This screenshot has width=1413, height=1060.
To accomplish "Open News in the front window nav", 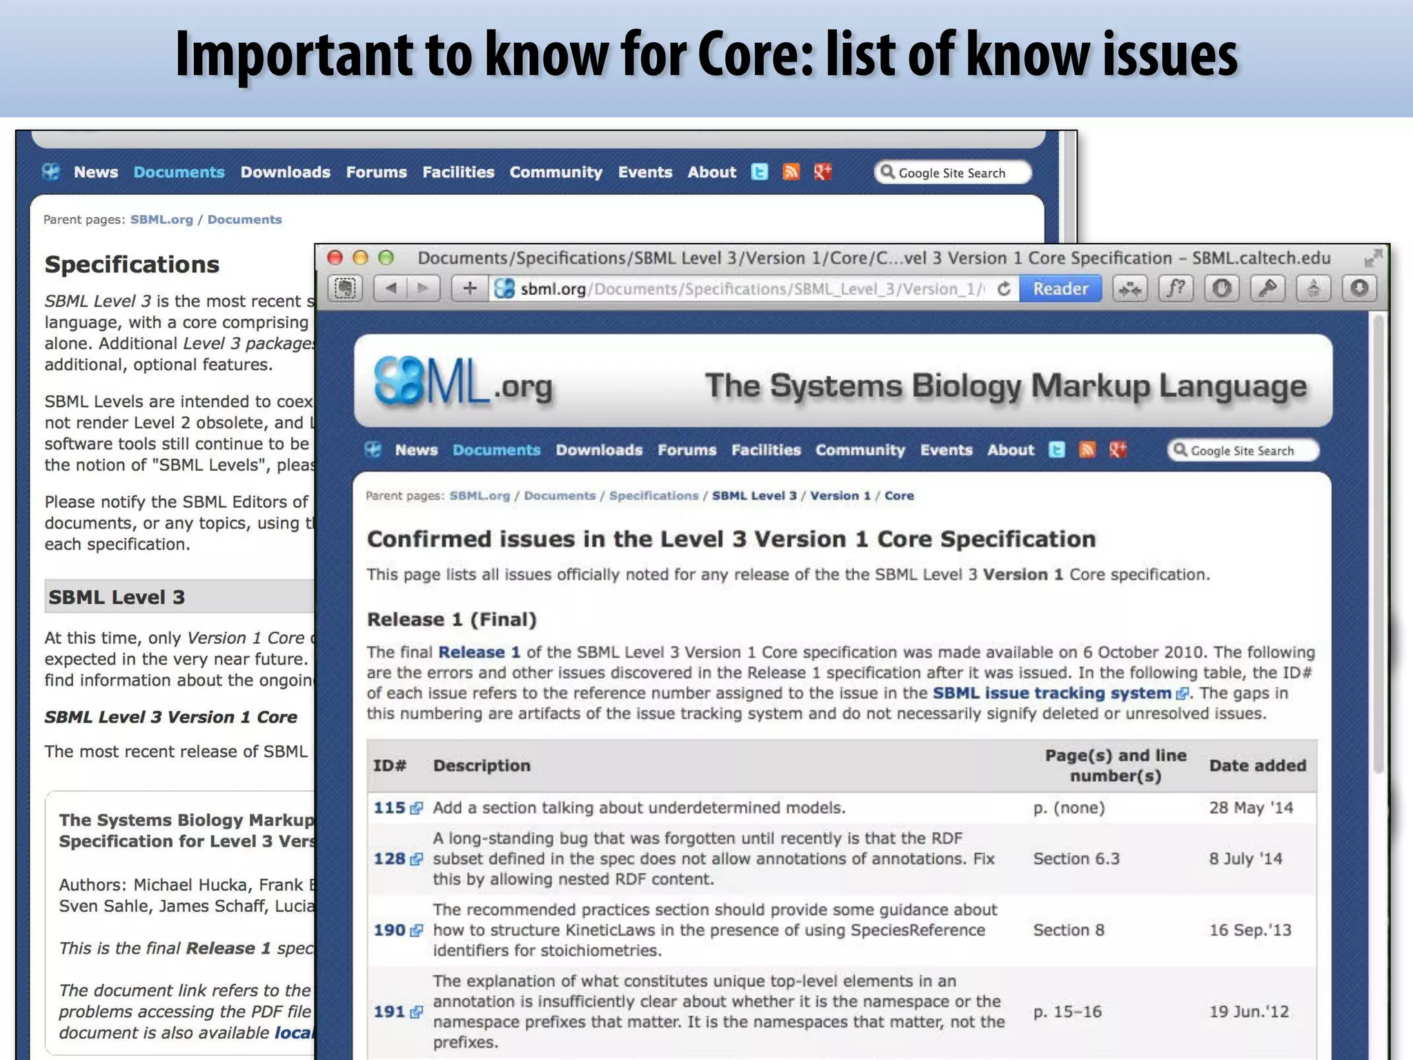I will (x=416, y=450).
